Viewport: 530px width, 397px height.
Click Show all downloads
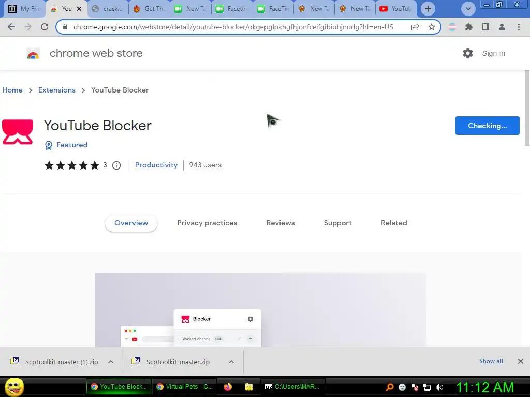491,361
